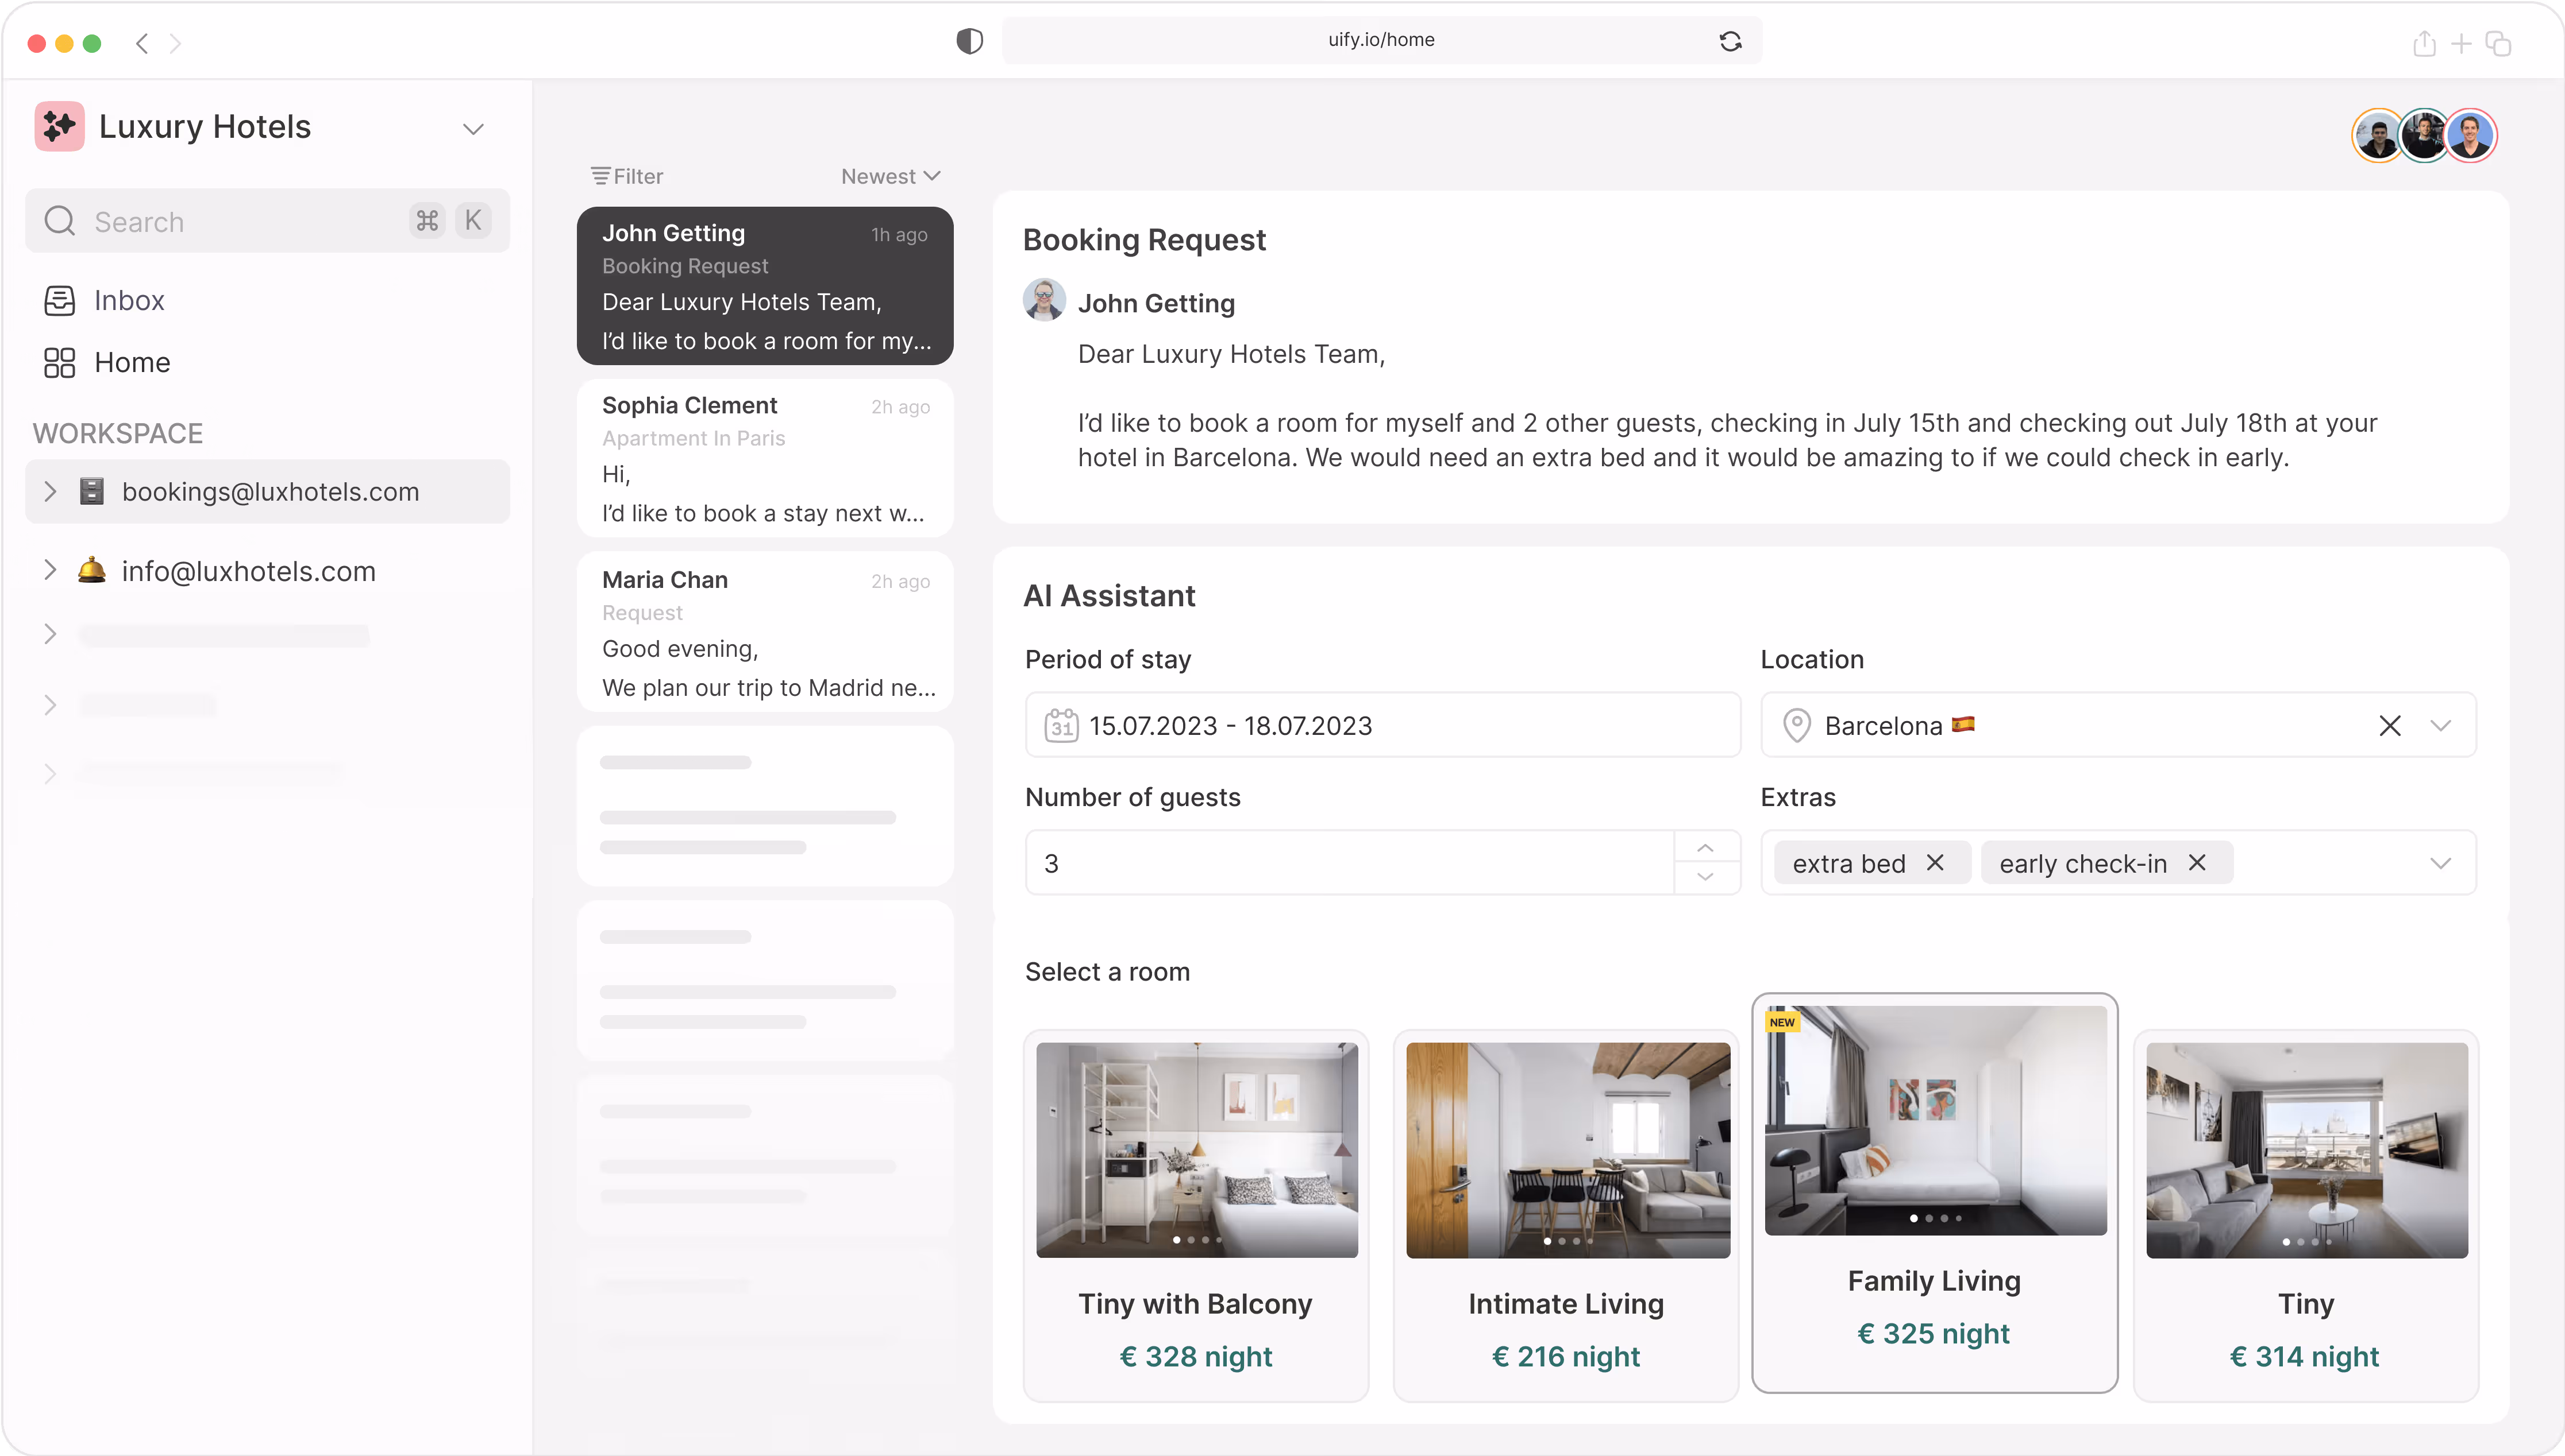Open the Luxury Hotels workspace dropdown

(472, 129)
